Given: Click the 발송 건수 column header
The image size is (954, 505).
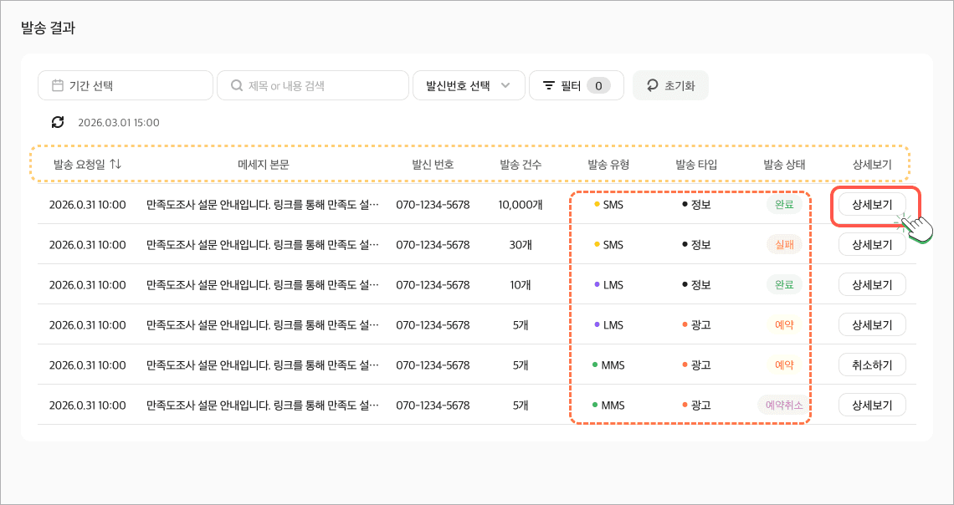Looking at the screenshot, I should pos(521,164).
